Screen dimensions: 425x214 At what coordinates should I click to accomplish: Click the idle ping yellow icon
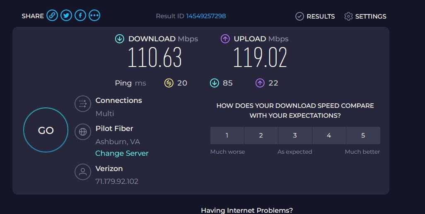(169, 83)
